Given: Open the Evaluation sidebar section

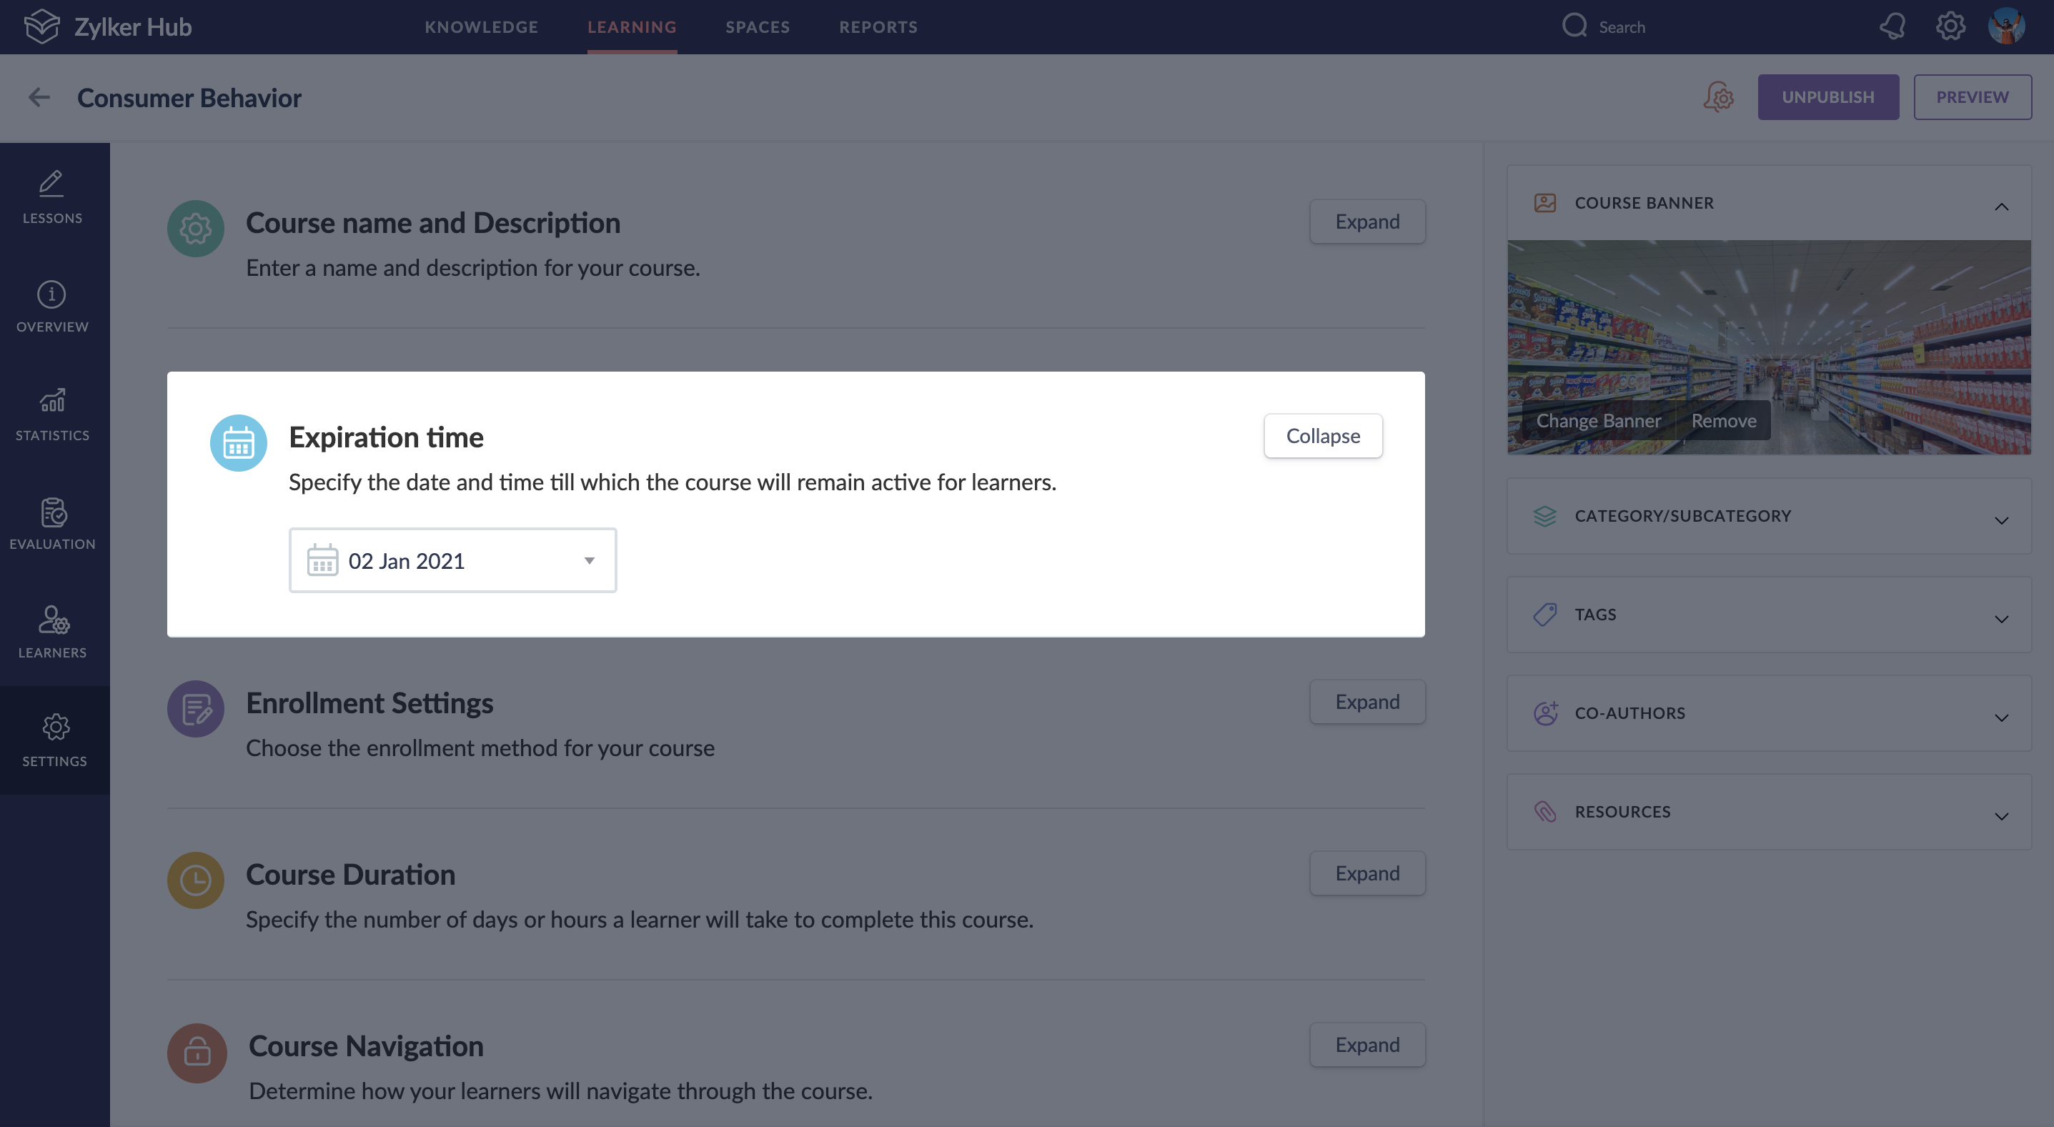Looking at the screenshot, I should pyautogui.click(x=53, y=523).
